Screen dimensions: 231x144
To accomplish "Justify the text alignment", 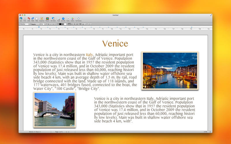I will [77, 24].
